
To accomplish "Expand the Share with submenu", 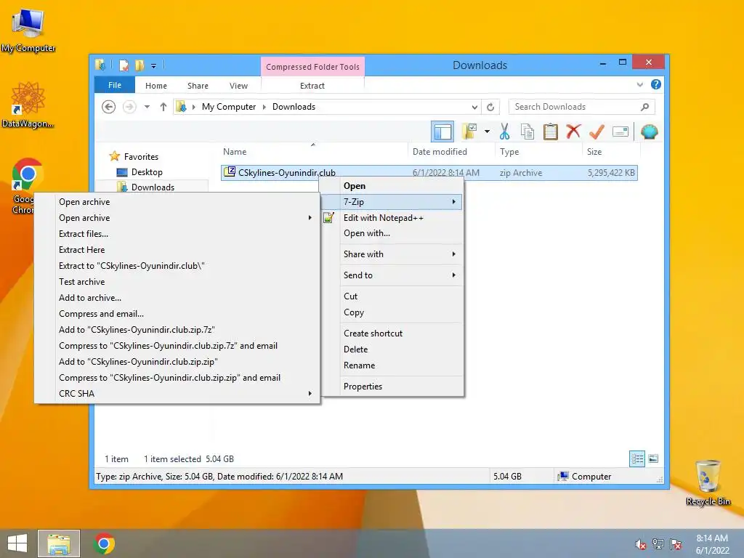I will tap(392, 254).
